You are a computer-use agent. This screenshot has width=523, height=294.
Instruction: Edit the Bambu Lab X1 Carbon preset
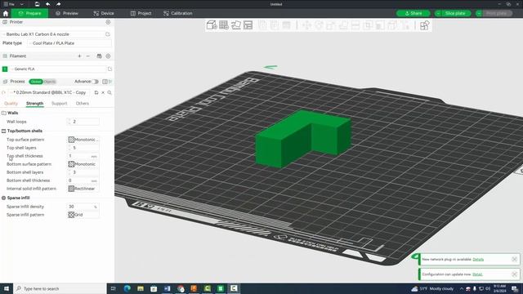pyautogui.click(x=107, y=34)
